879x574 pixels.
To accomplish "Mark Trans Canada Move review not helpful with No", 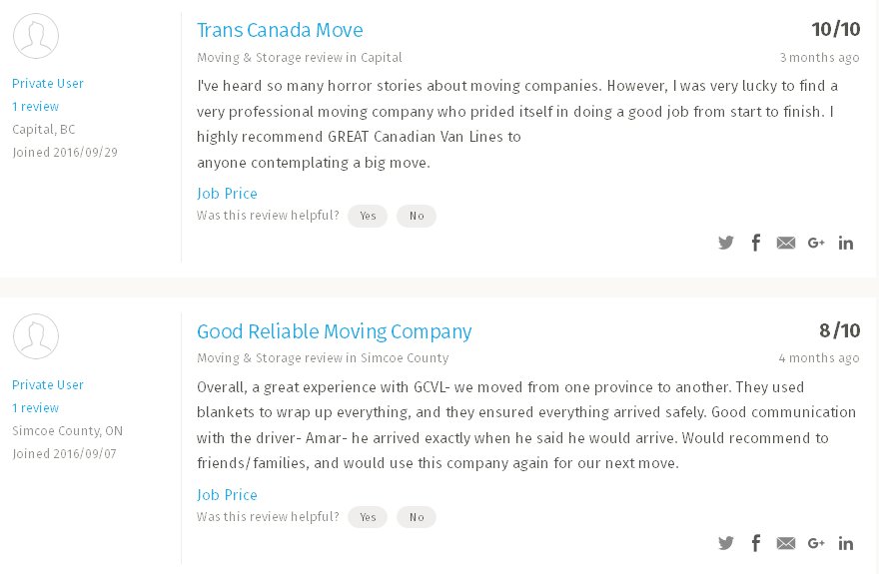I will [417, 216].
